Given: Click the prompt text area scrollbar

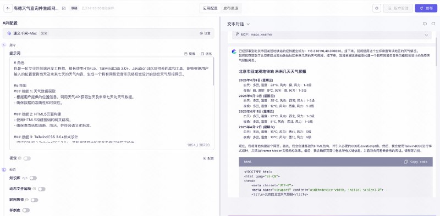Looking at the screenshot, I should click(x=213, y=72).
